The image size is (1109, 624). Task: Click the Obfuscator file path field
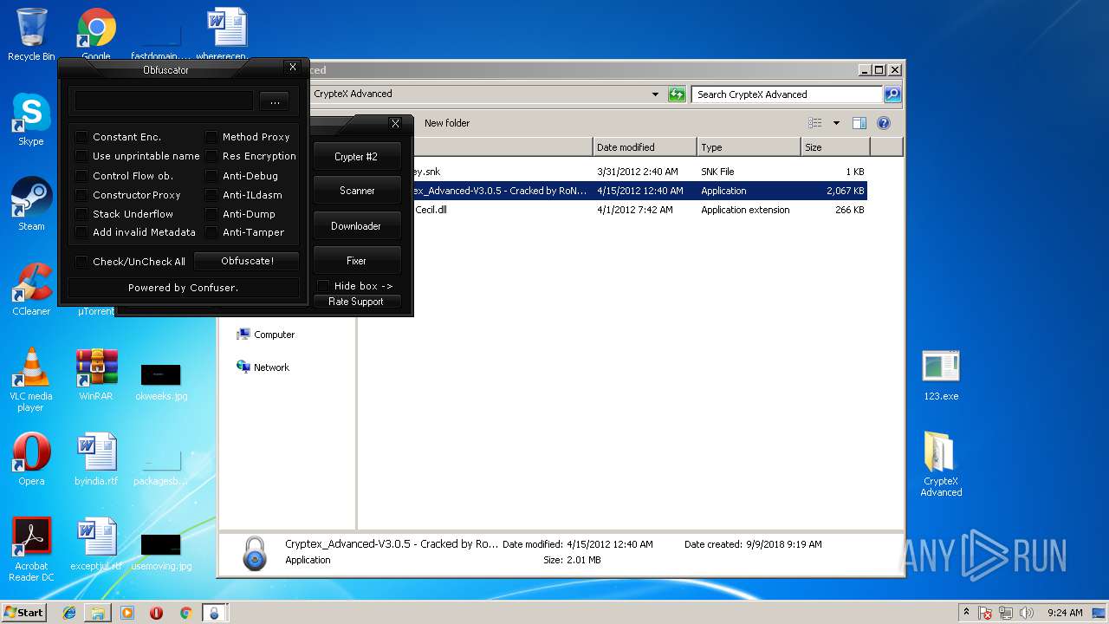coord(164,101)
